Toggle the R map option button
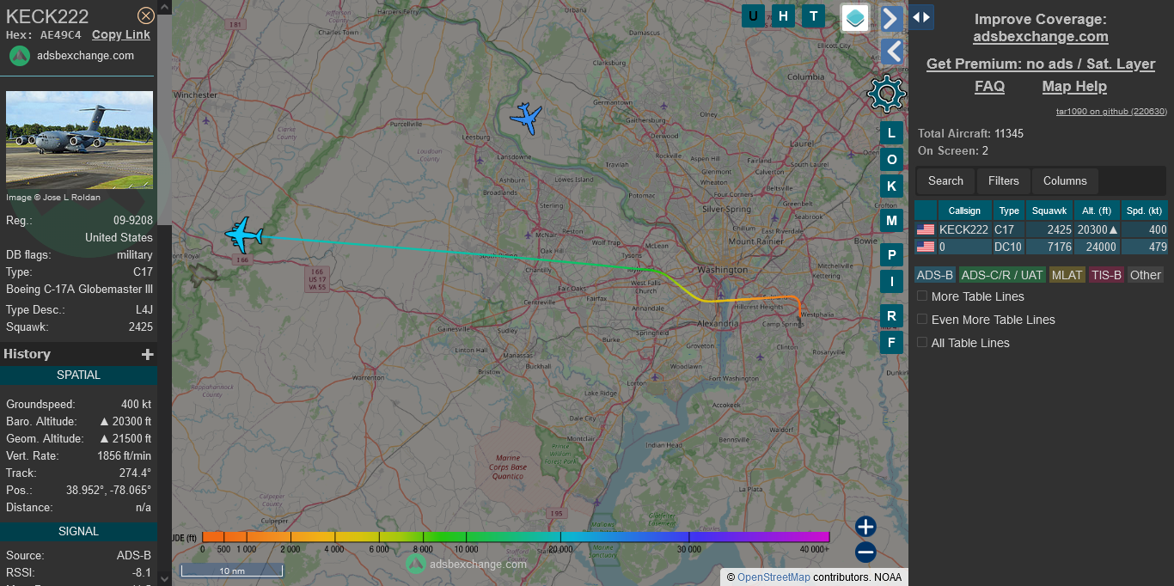The width and height of the screenshot is (1174, 586). (x=891, y=316)
